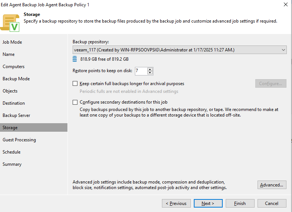Viewport: 292px width, 212px height.
Task: Cancel the backup job wizard
Action: pos(272,203)
